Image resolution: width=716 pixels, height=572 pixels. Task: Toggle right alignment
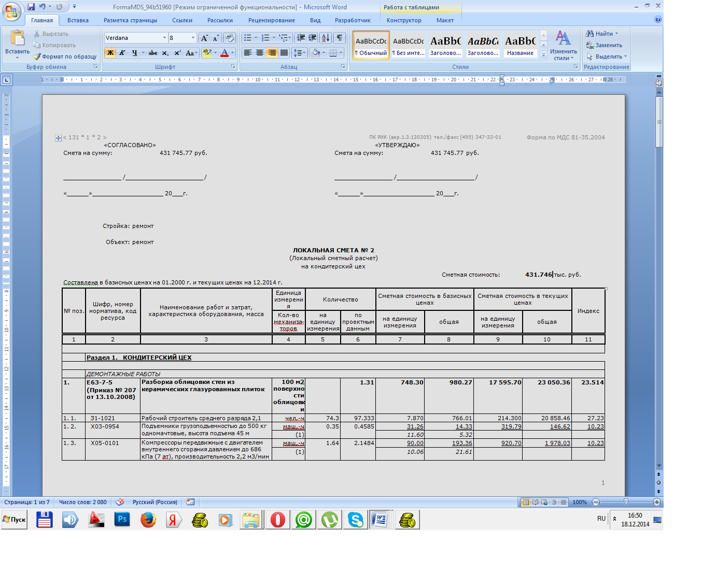272,53
